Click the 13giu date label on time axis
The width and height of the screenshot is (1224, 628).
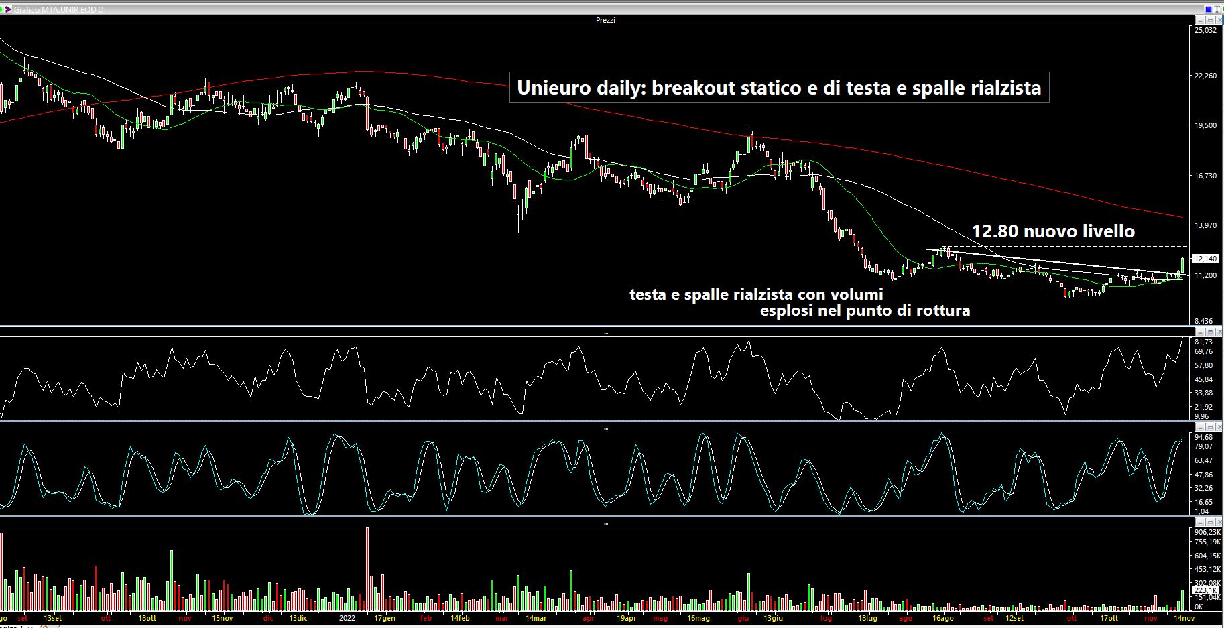tap(773, 618)
